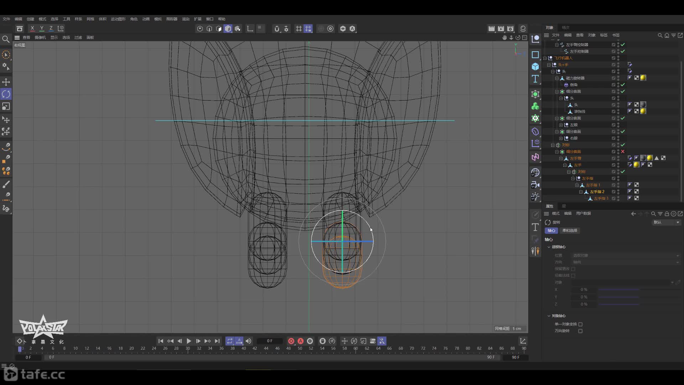This screenshot has width=684, height=385.
Task: Click the Autokeying A button
Action: click(300, 341)
